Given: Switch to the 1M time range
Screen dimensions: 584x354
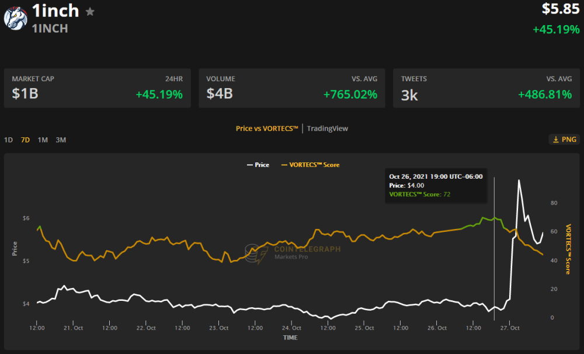Looking at the screenshot, I should tap(43, 140).
